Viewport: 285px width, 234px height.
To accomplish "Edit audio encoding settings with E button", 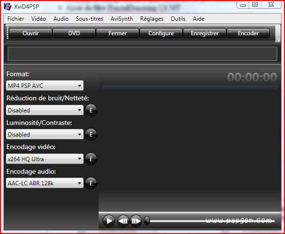I will pyautogui.click(x=91, y=183).
